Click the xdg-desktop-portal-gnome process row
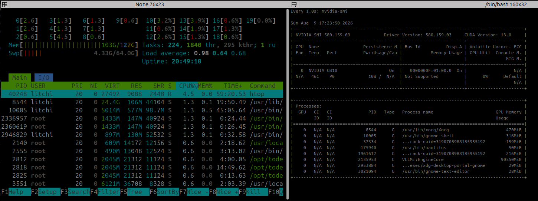 (x=409, y=165)
